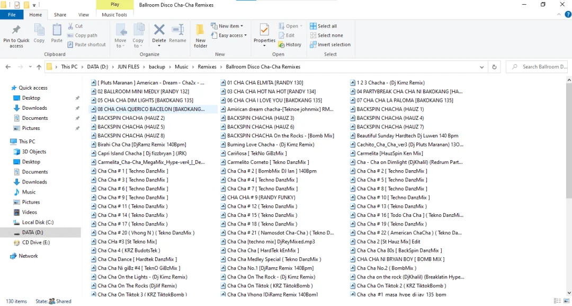Click Invert selection
Screen dimensions: 572x306
[x=330, y=45]
